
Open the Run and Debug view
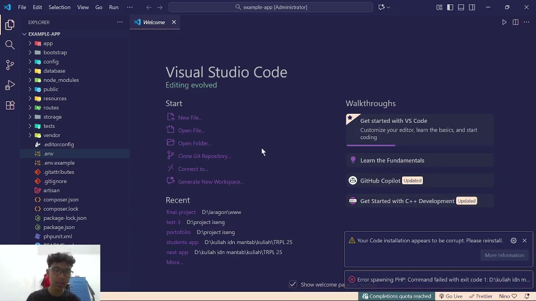click(x=10, y=85)
